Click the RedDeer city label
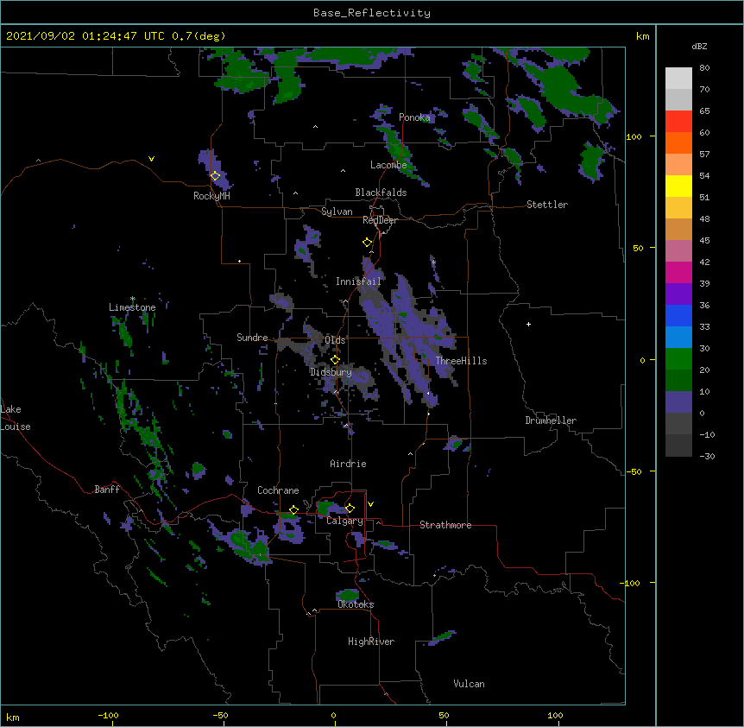This screenshot has width=744, height=727. click(380, 220)
